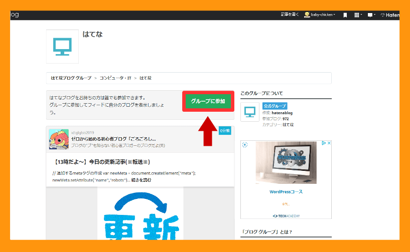The width and height of the screenshot is (410, 252).
Task: Click the ad settings circular icon
Action: pos(245,145)
